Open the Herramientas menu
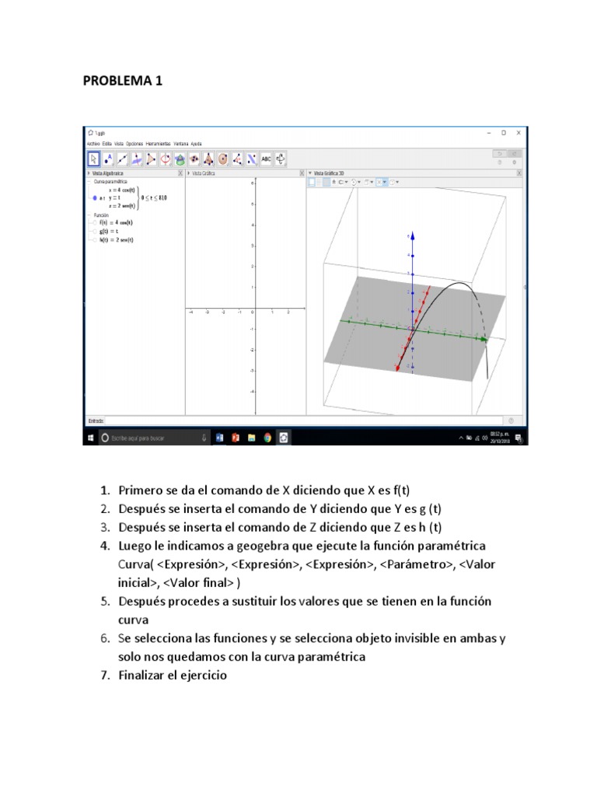 click(159, 144)
